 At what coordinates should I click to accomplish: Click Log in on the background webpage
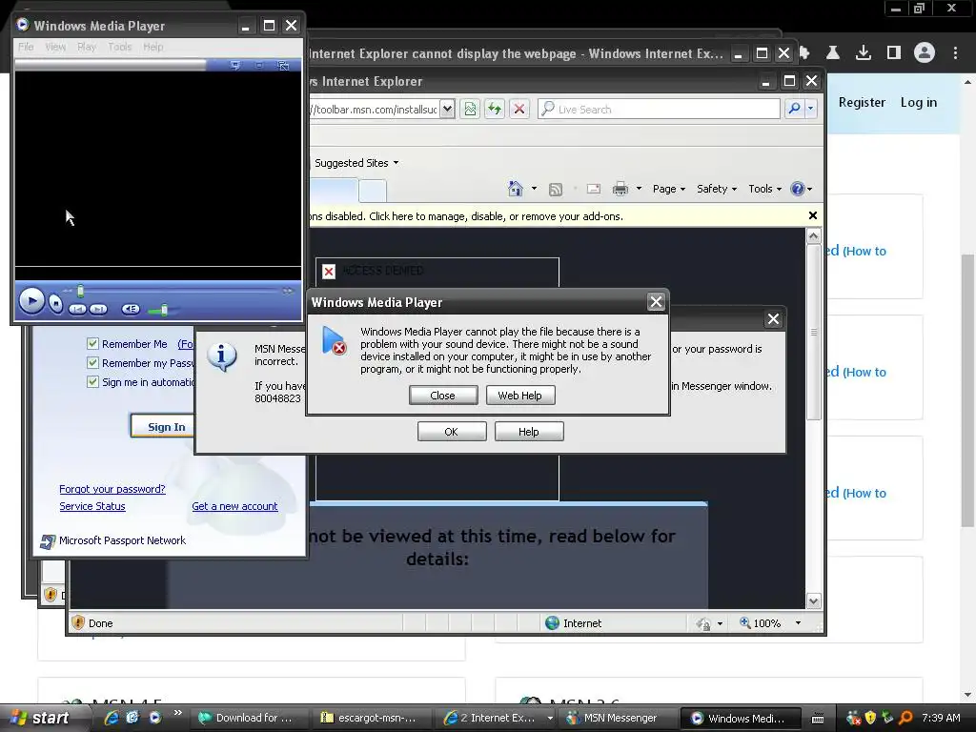(918, 102)
